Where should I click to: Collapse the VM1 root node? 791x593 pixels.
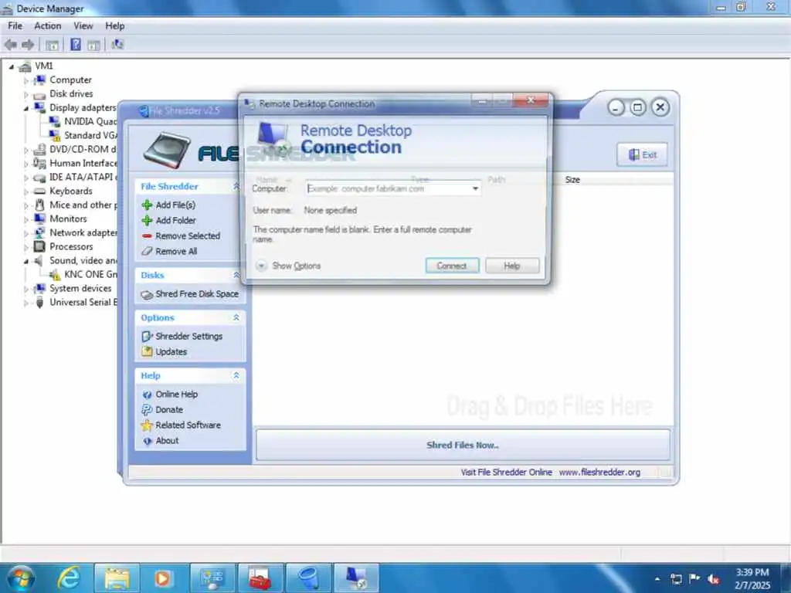pos(11,66)
